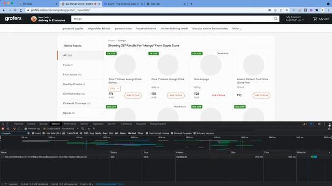Open the Application tab
Image resolution: width=332 pixels, height=186 pixels.
click(98, 124)
